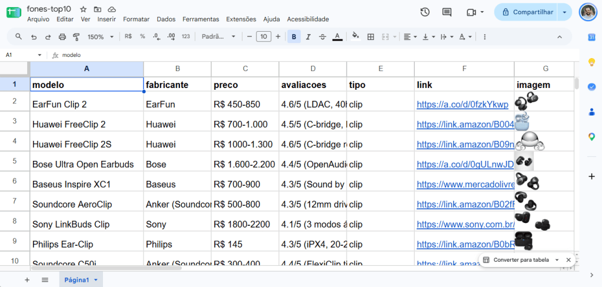
Task: Toggle bold formatting
Action: [294, 37]
